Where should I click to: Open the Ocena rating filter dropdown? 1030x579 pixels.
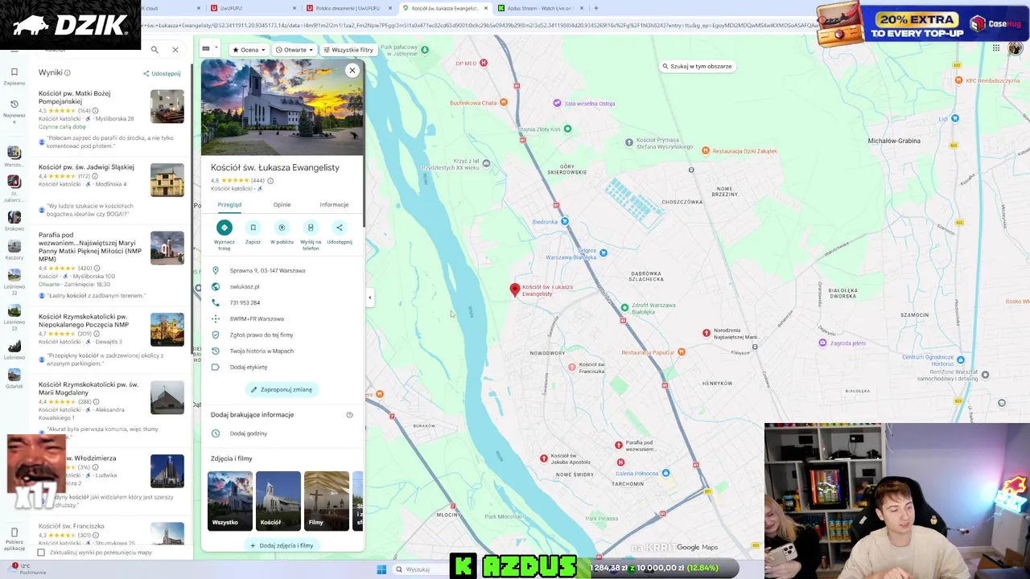tap(249, 50)
